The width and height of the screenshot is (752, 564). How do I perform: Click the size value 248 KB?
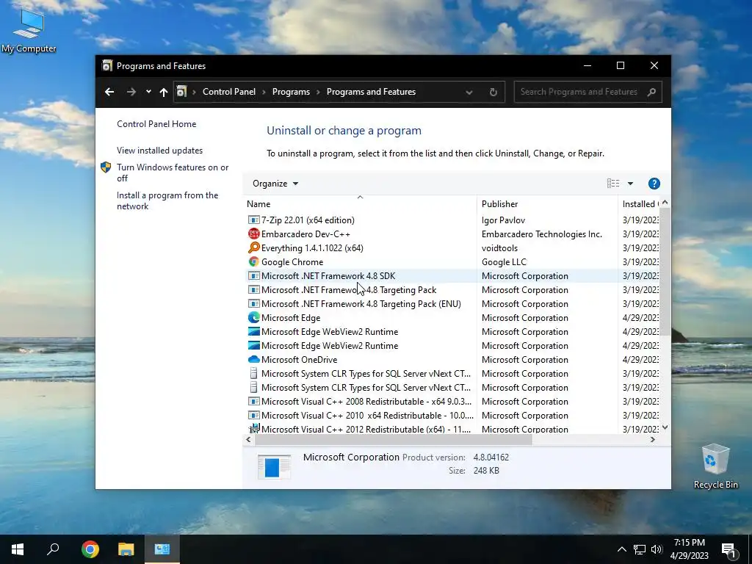coord(486,471)
